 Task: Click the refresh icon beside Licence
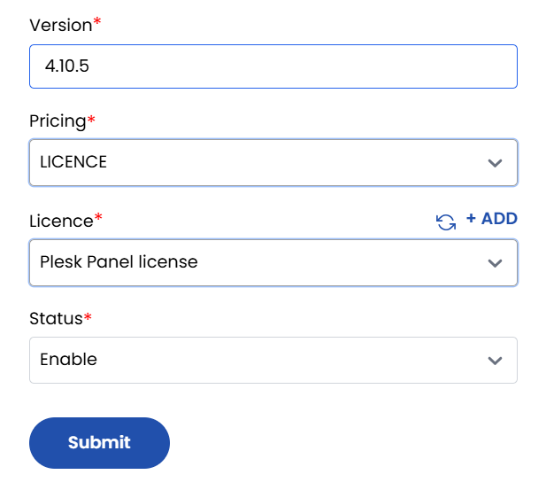click(x=446, y=222)
